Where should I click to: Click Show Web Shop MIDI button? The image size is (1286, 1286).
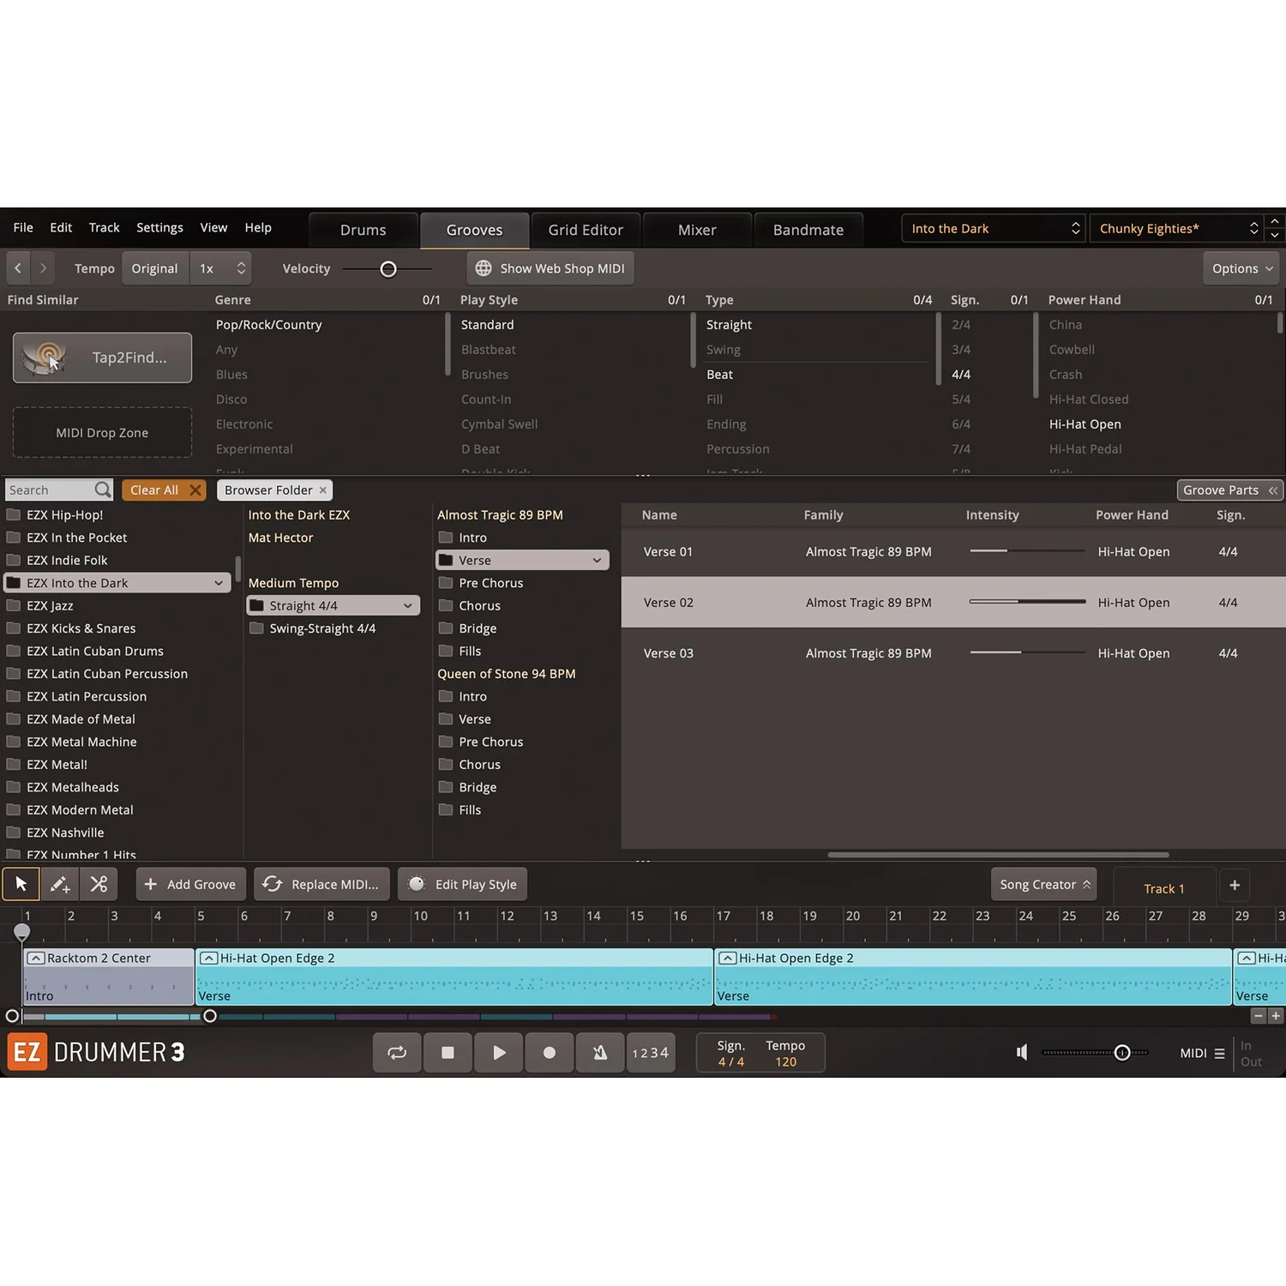550,268
